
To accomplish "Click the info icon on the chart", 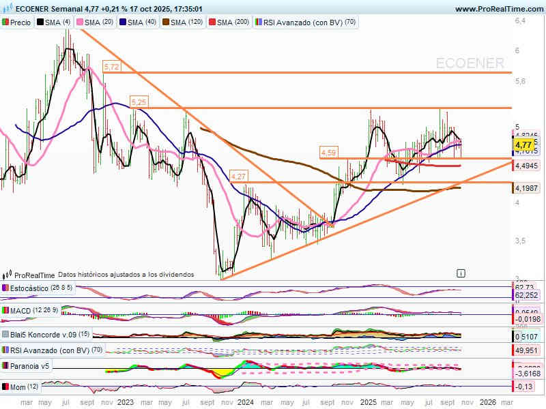I will tap(461, 273).
